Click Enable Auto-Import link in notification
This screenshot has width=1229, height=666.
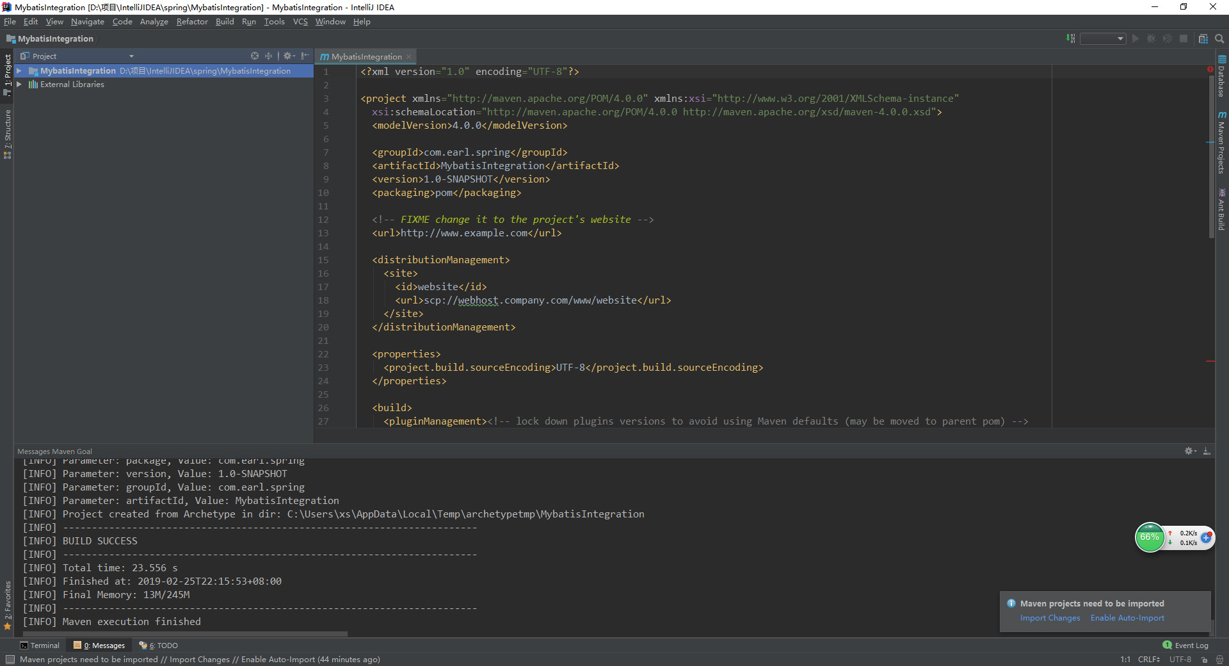click(1127, 618)
